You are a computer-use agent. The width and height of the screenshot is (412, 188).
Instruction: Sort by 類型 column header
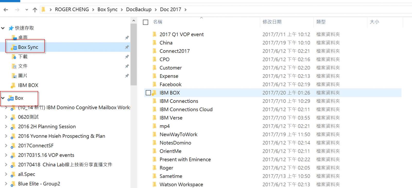[x=321, y=22]
